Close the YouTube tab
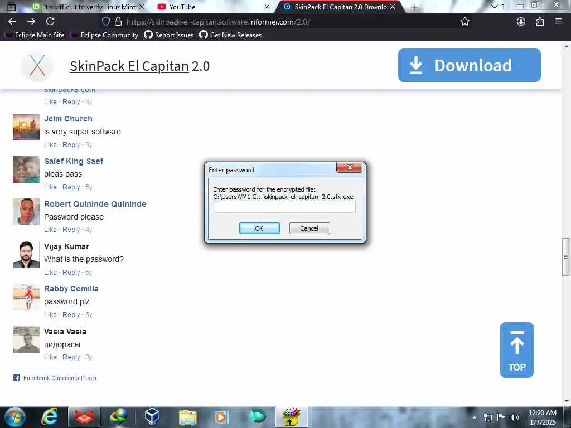The height and width of the screenshot is (428, 571). point(267,7)
